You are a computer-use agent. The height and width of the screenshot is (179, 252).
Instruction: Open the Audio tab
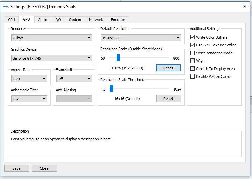tap(43, 20)
